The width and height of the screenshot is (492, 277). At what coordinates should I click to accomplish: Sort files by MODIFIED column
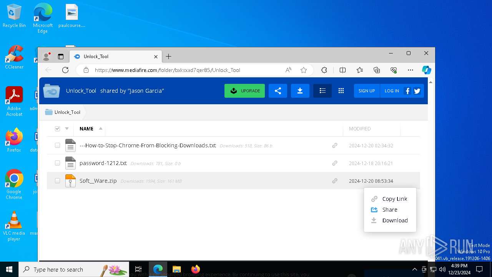click(x=360, y=129)
